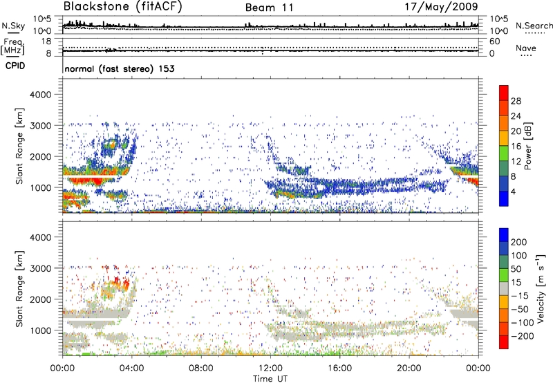Click the 28 label on Power colorbar
The height and width of the screenshot is (383, 553).
(x=516, y=101)
